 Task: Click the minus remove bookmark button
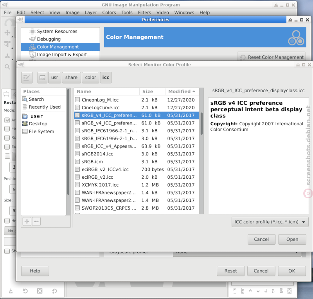click(x=36, y=221)
